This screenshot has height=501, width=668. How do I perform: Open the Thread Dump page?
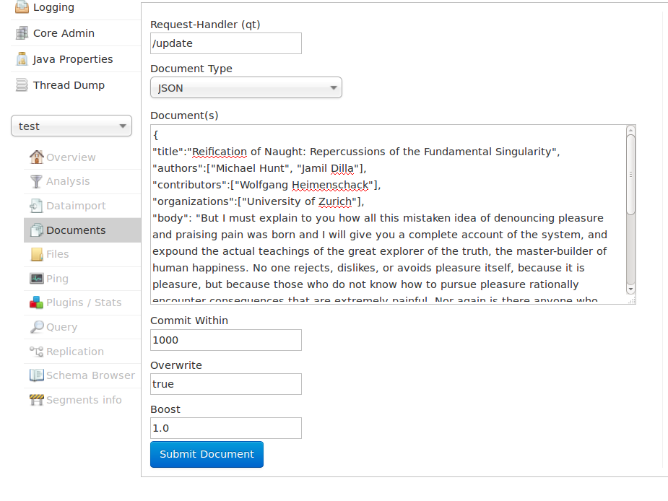point(69,85)
